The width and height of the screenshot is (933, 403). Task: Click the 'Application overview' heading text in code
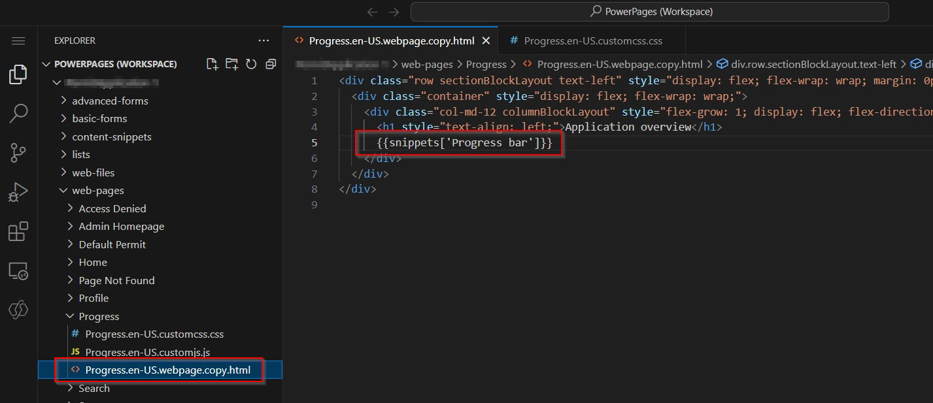(x=628, y=127)
